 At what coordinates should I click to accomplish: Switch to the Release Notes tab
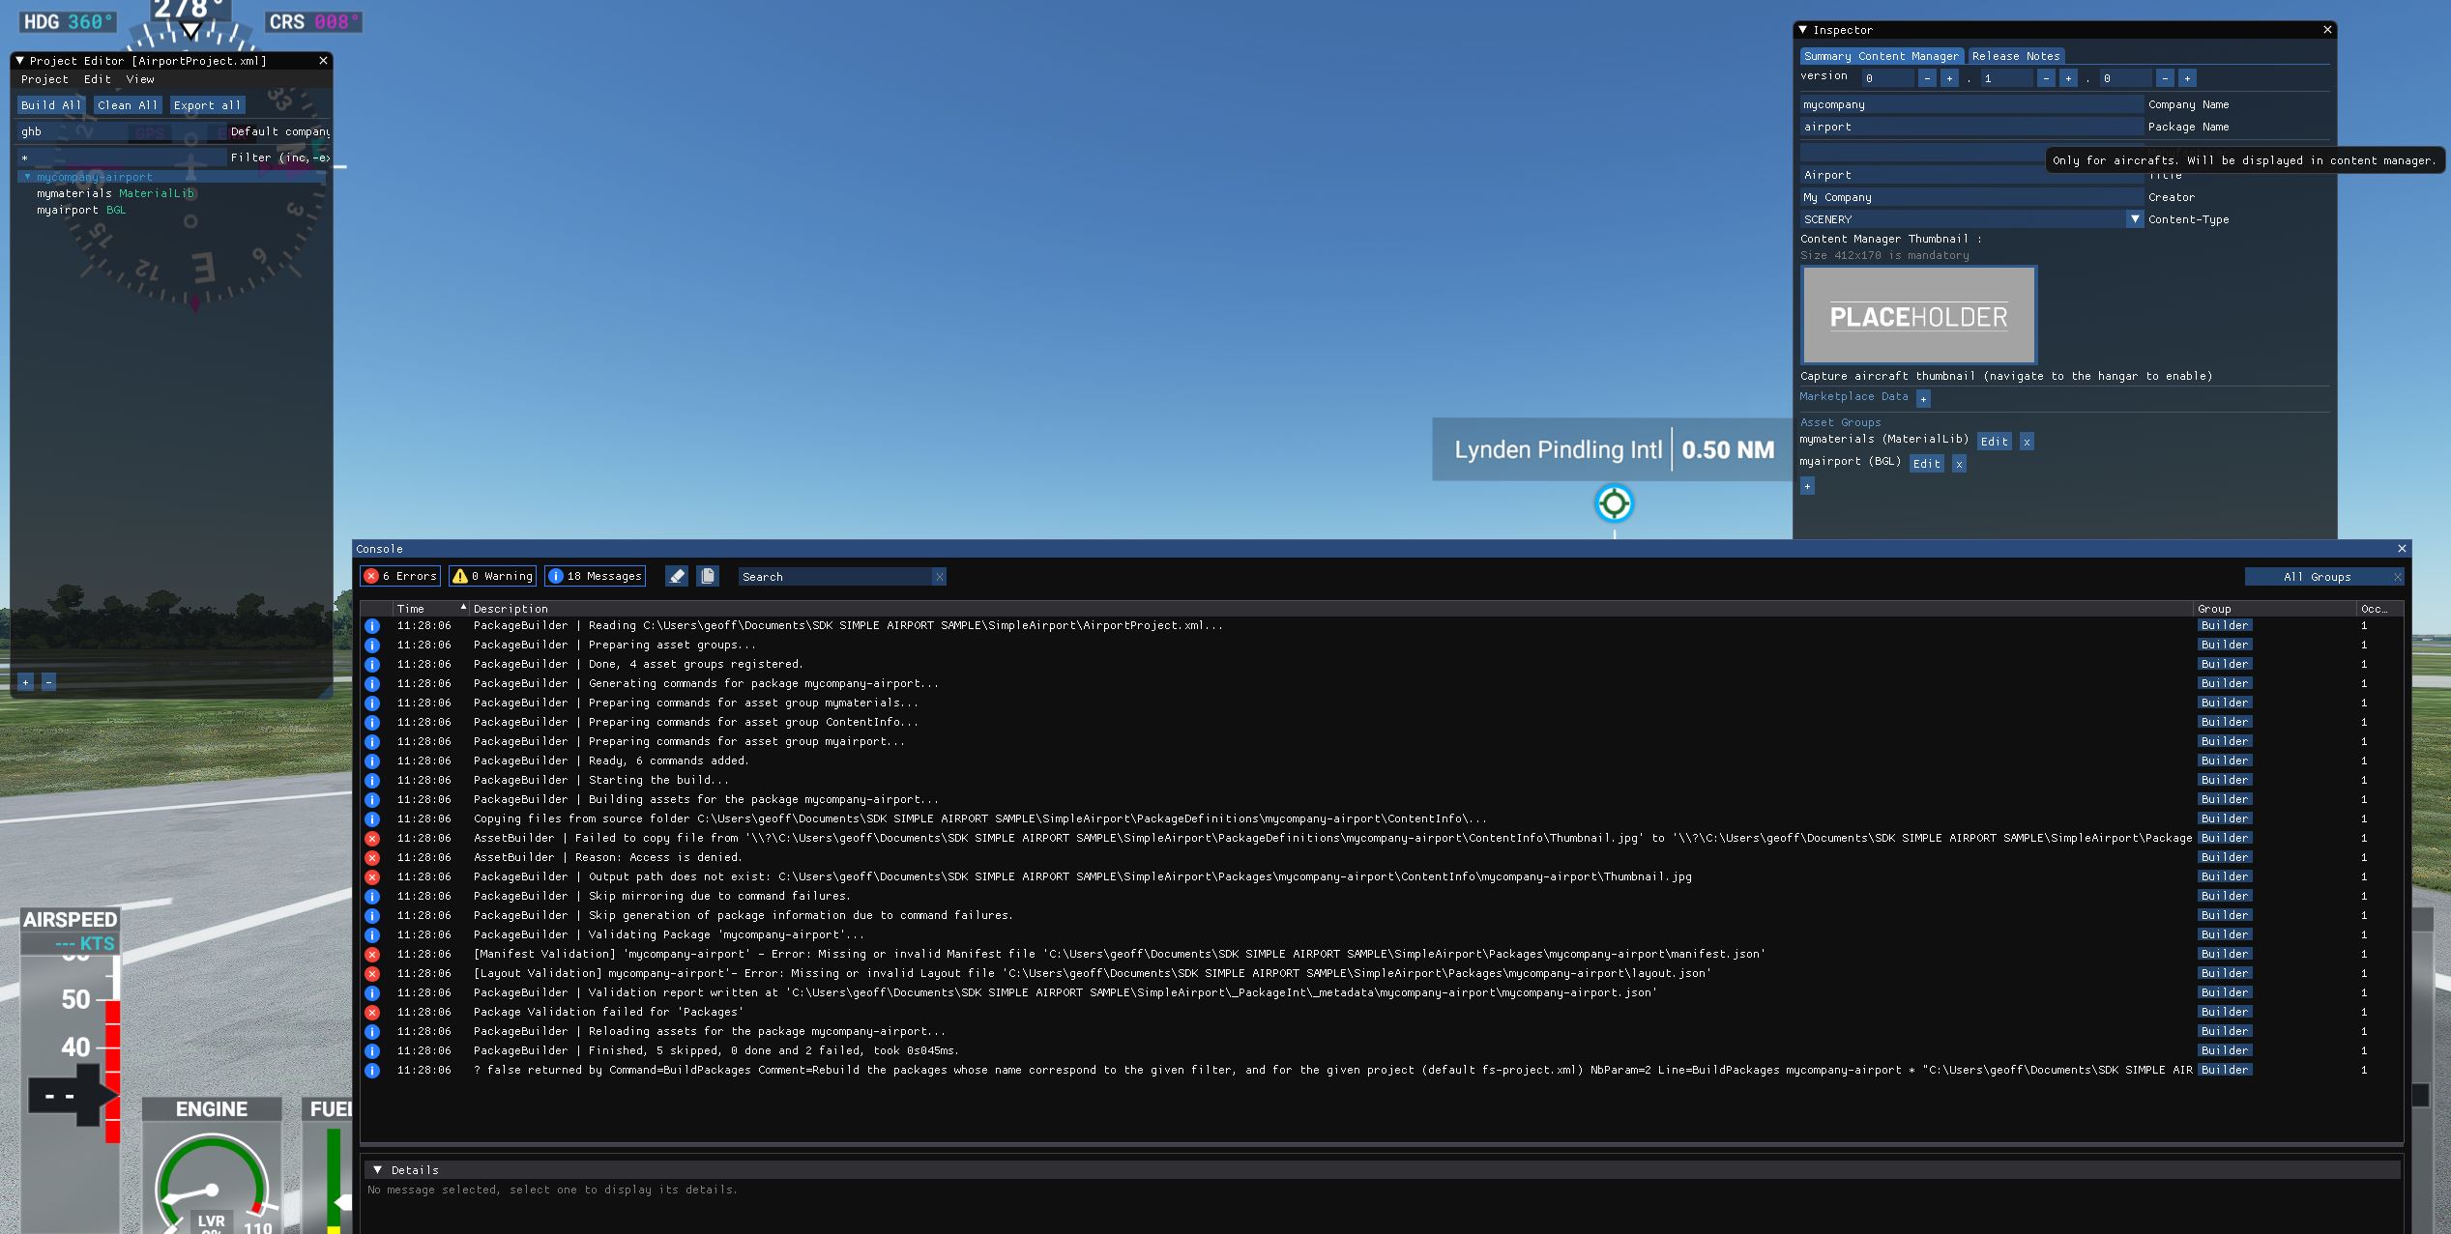tap(2016, 56)
